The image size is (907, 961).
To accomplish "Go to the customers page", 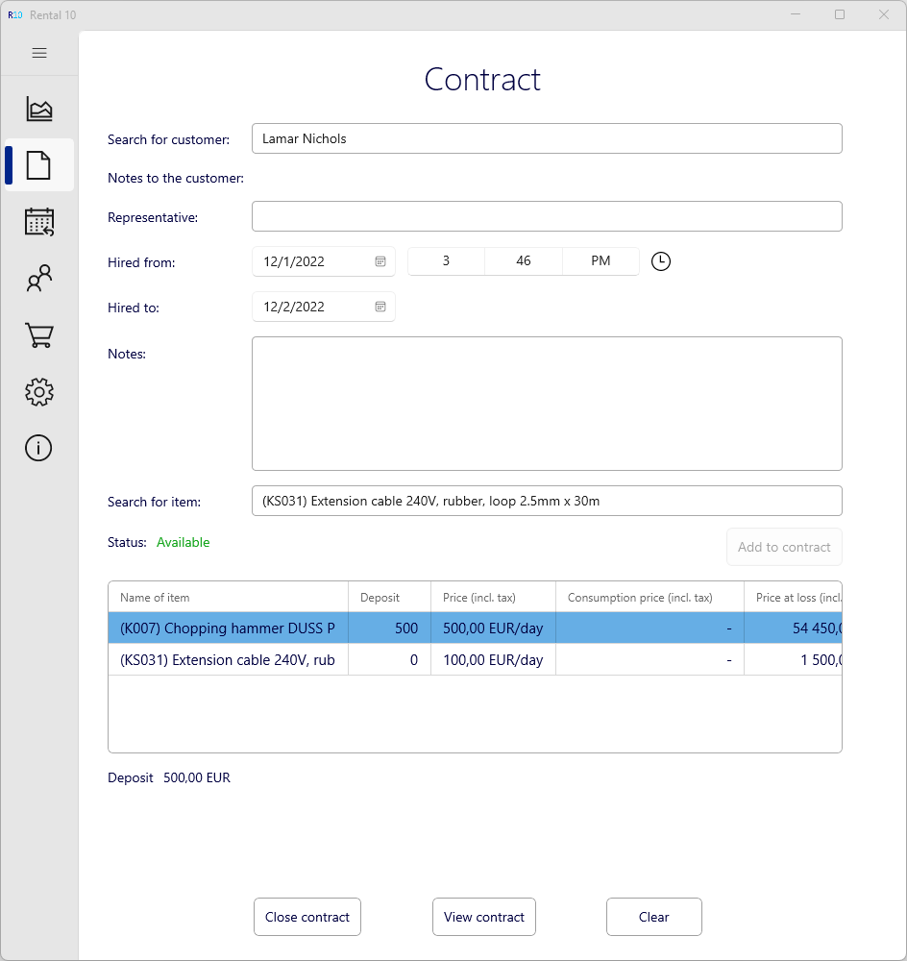I will [39, 279].
